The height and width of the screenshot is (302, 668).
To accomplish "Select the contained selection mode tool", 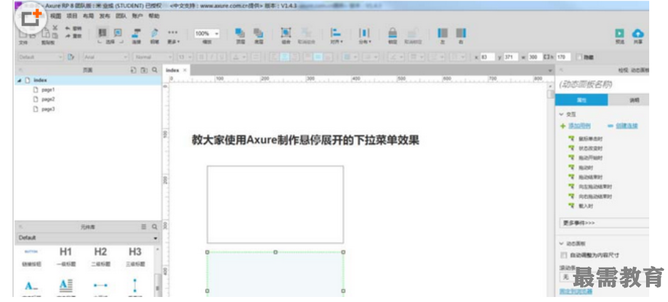I will coord(118,33).
